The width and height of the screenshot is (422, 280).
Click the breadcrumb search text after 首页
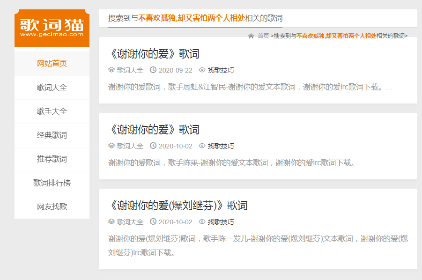click(x=340, y=36)
